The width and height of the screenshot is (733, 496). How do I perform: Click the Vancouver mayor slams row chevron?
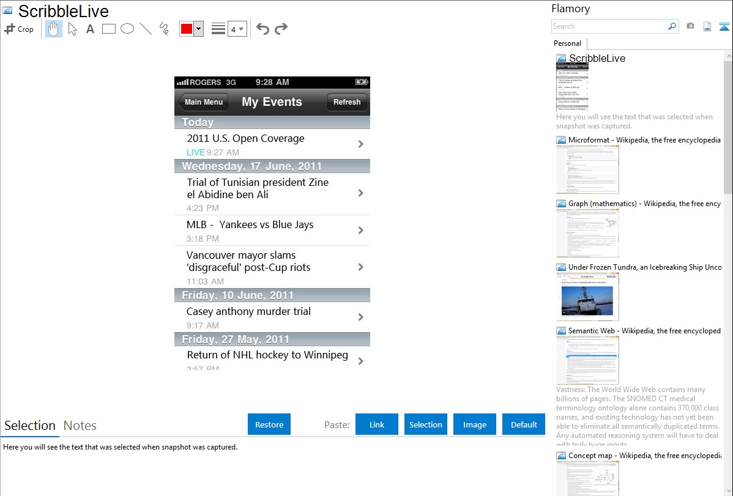tap(360, 267)
